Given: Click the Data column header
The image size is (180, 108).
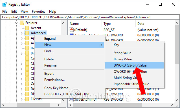Looking at the screenshot, I should (155, 24).
